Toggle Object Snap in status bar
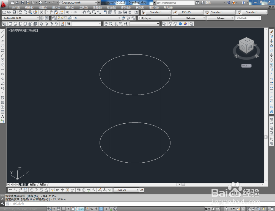The width and height of the screenshot is (275, 211). [72, 209]
